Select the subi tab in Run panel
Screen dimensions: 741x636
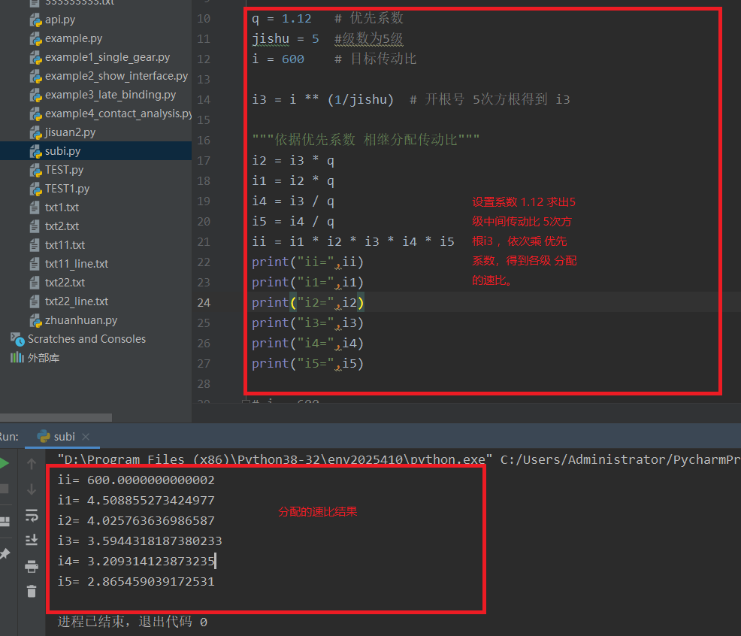pyautogui.click(x=63, y=436)
